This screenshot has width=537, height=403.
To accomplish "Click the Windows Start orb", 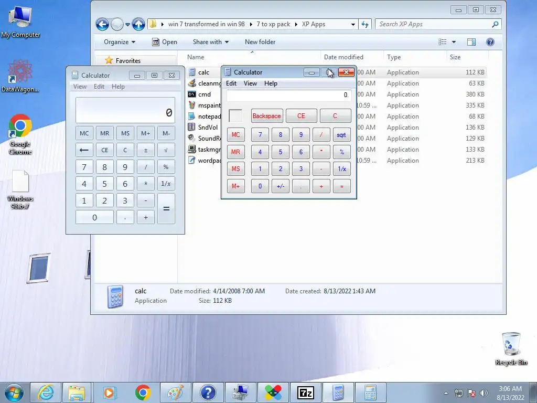I will [14, 393].
